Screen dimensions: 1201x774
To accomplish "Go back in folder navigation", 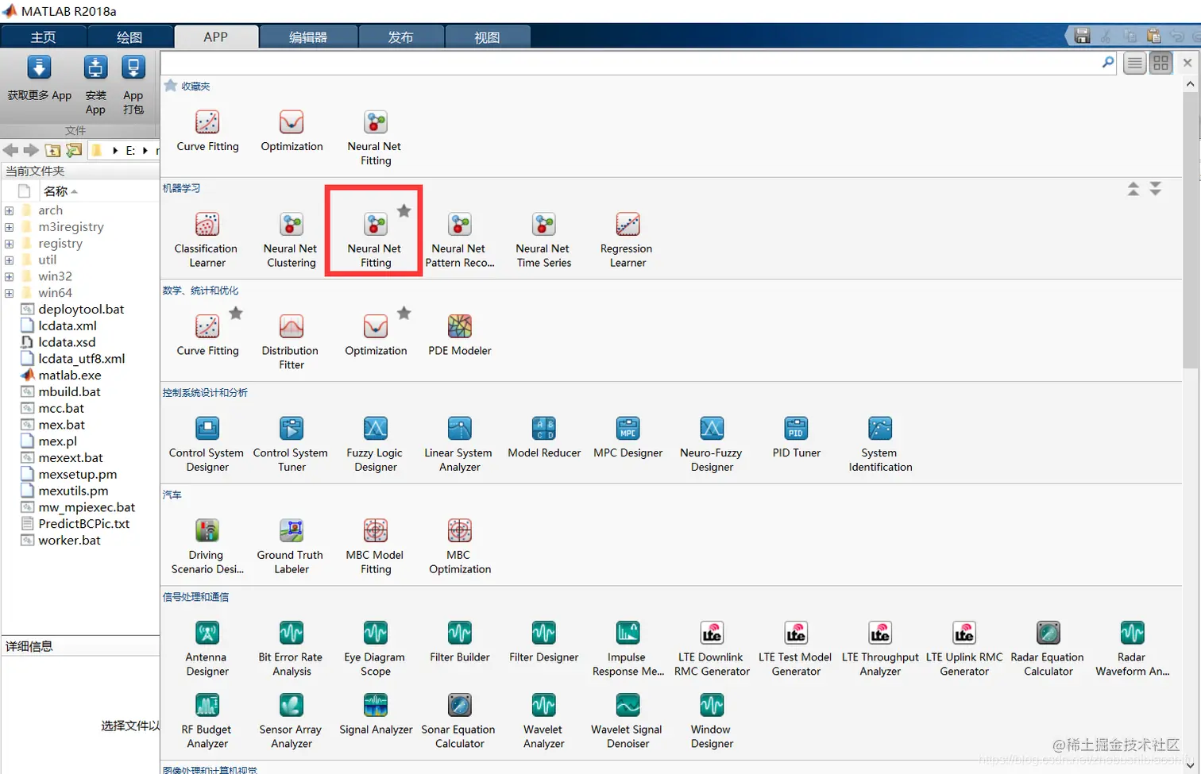I will 10,150.
